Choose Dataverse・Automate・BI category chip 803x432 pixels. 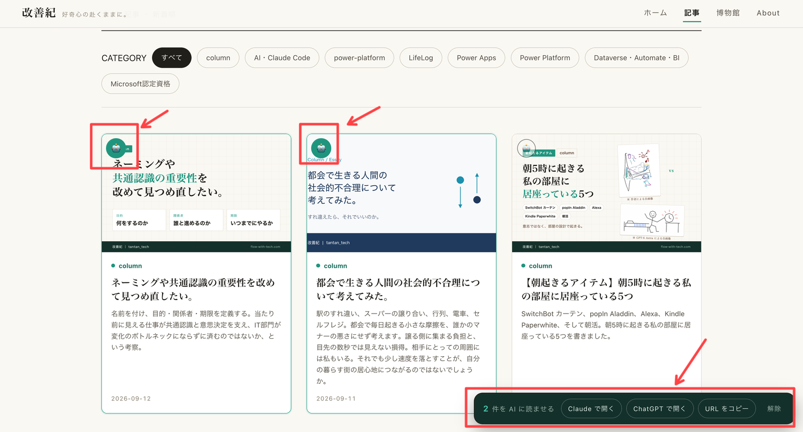click(636, 58)
